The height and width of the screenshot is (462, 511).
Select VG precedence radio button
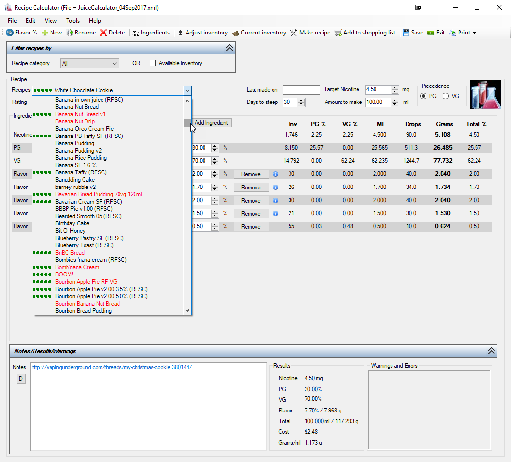tap(445, 96)
